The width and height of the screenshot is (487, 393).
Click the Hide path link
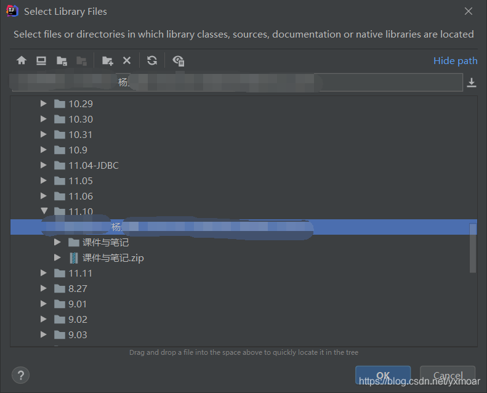pyautogui.click(x=456, y=60)
